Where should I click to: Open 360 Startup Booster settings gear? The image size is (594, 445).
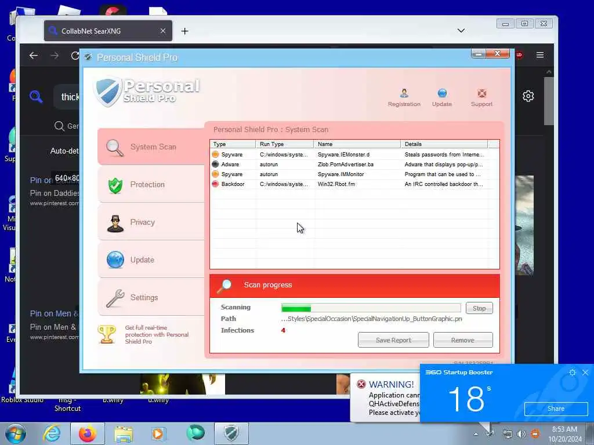pos(572,373)
